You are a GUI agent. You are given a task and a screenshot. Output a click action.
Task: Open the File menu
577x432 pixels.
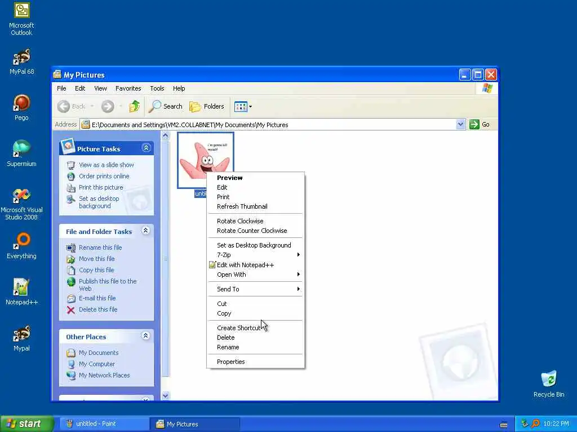coord(61,88)
